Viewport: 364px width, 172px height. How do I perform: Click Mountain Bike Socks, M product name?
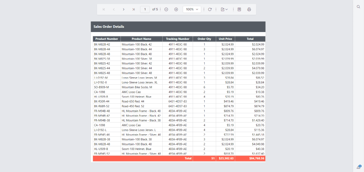tap(137, 87)
